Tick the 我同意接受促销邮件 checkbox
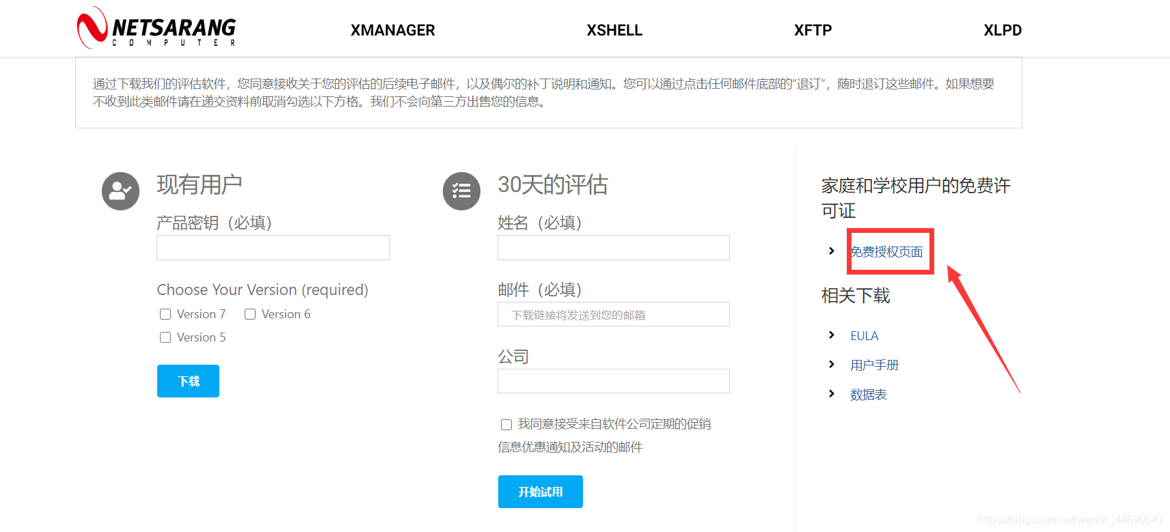1170x532 pixels. pyautogui.click(x=506, y=425)
